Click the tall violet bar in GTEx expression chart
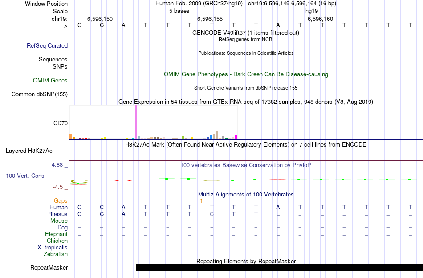 [136, 122]
